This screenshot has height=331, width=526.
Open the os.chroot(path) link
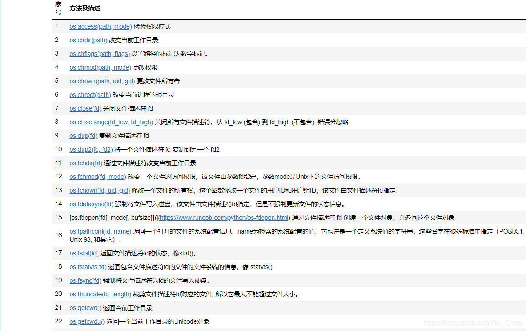tap(90, 95)
